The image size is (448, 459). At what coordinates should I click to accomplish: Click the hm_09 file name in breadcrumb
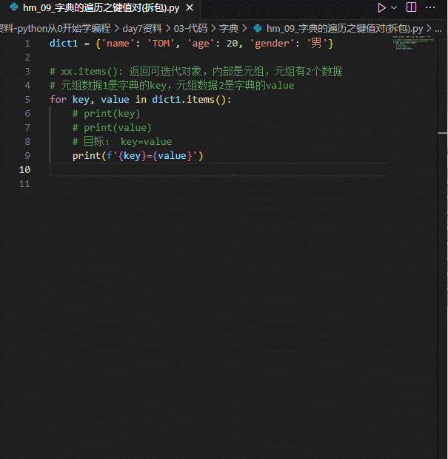345,28
